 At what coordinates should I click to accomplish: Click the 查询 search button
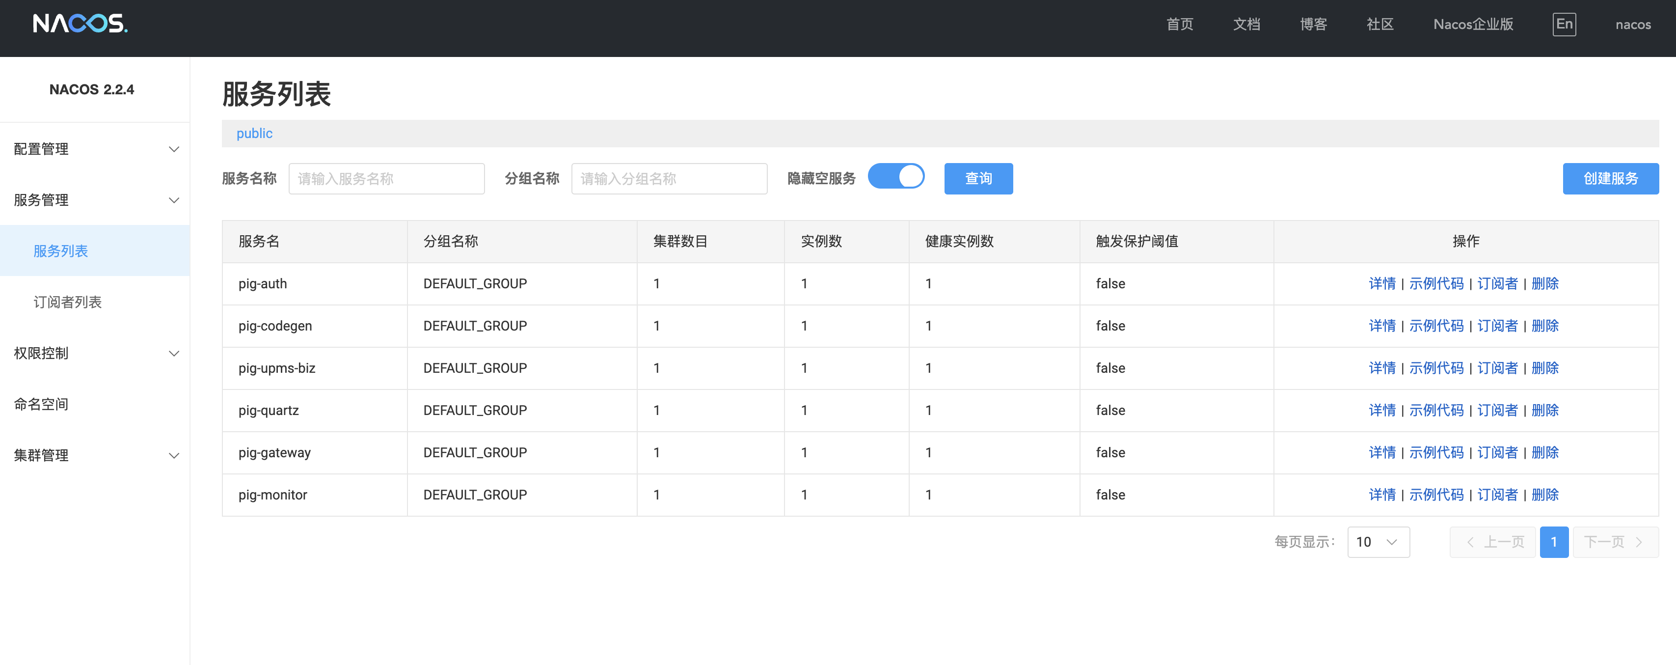[x=978, y=178]
